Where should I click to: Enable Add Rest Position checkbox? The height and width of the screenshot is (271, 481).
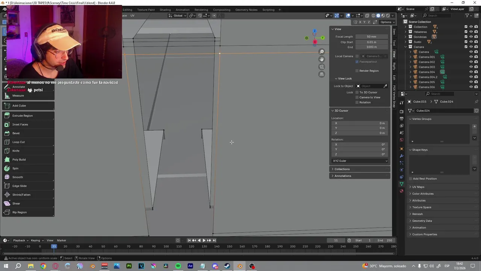(410, 179)
